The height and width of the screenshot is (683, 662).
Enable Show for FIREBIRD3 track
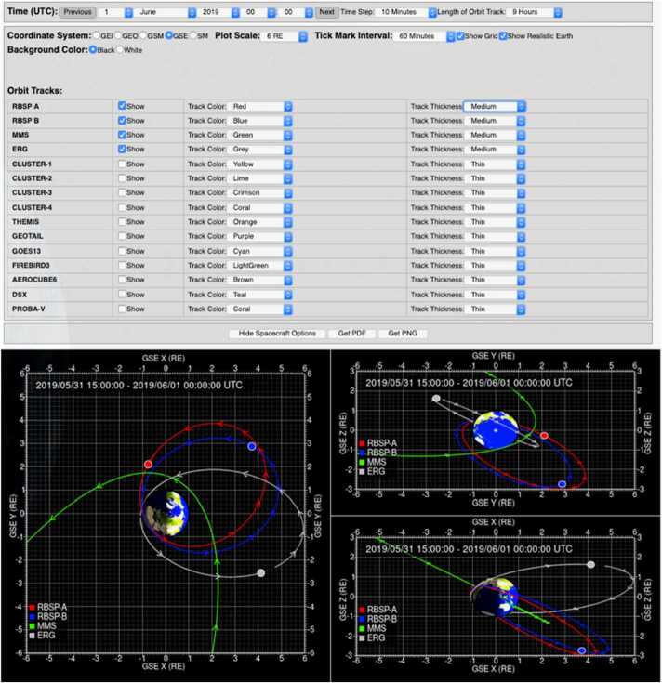[123, 265]
